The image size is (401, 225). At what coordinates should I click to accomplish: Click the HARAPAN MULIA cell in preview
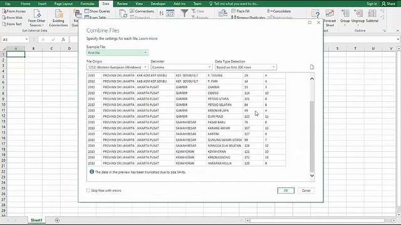point(224,163)
